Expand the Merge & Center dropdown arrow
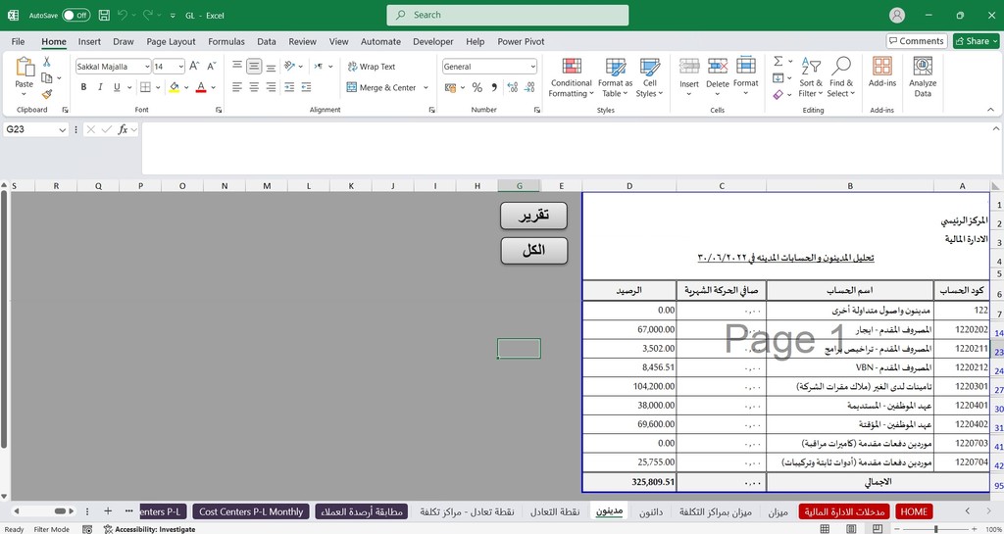 click(426, 87)
